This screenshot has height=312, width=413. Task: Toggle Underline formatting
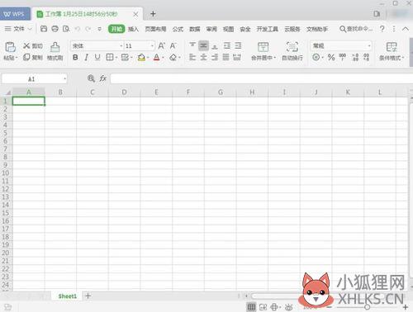(97, 57)
